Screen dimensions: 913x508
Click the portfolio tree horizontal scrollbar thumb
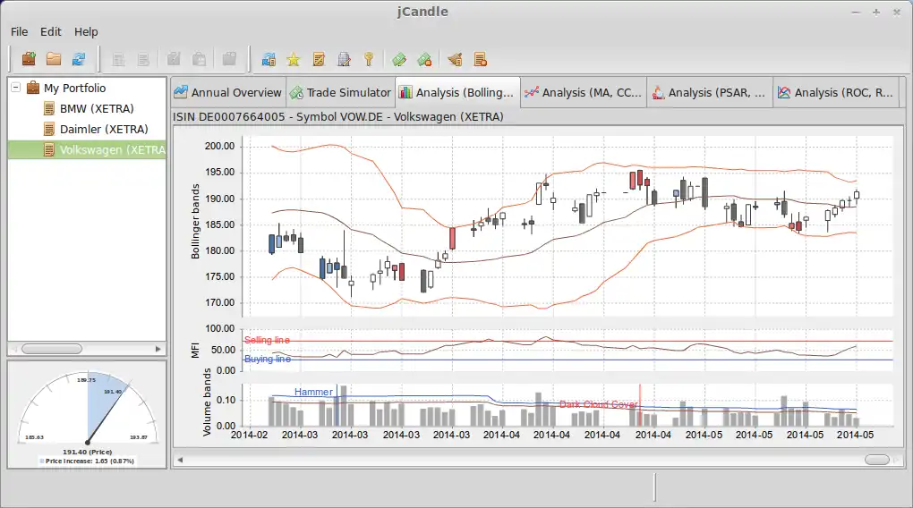(52, 349)
